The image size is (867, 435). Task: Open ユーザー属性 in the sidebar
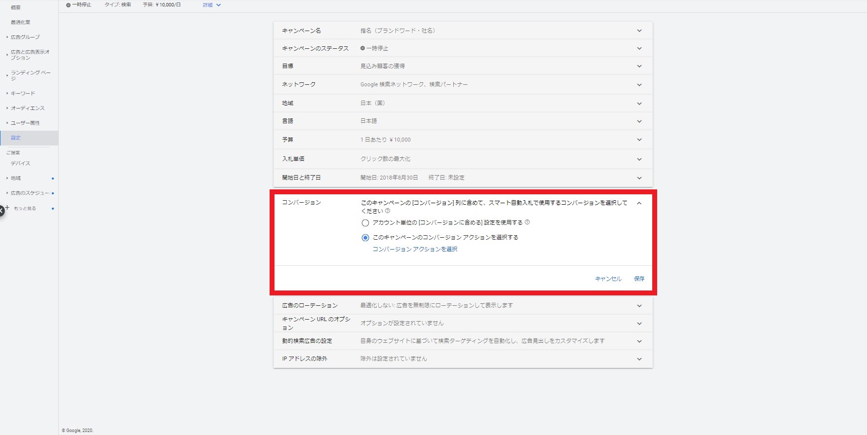click(25, 123)
